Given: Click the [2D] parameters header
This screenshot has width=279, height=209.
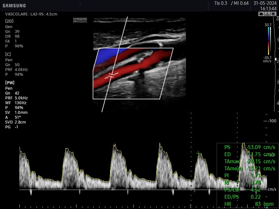Looking at the screenshot, I should pyautogui.click(x=9, y=21).
